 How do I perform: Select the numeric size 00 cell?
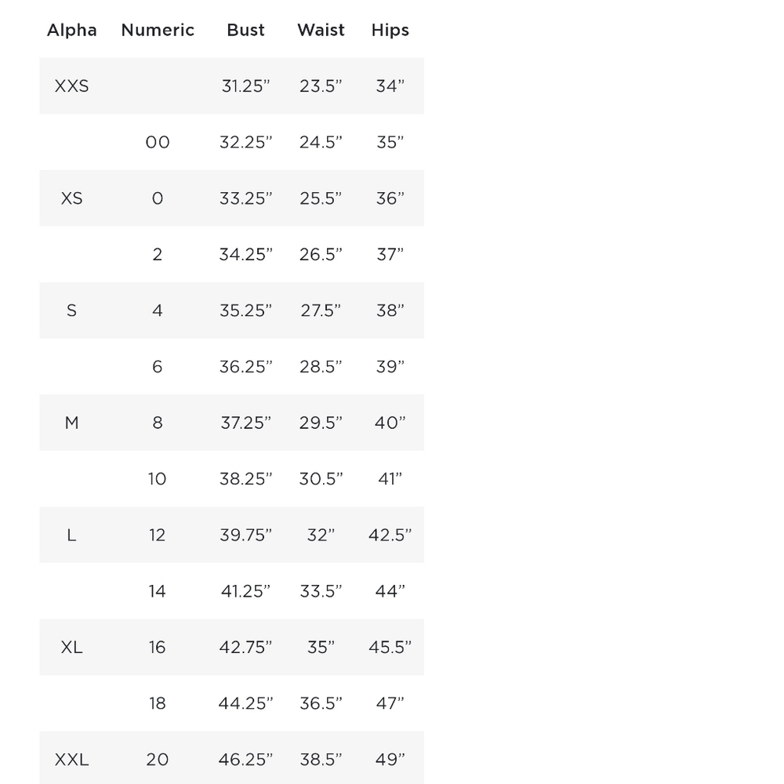point(158,142)
